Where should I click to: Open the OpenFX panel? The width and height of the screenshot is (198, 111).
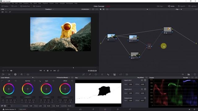[182, 6]
